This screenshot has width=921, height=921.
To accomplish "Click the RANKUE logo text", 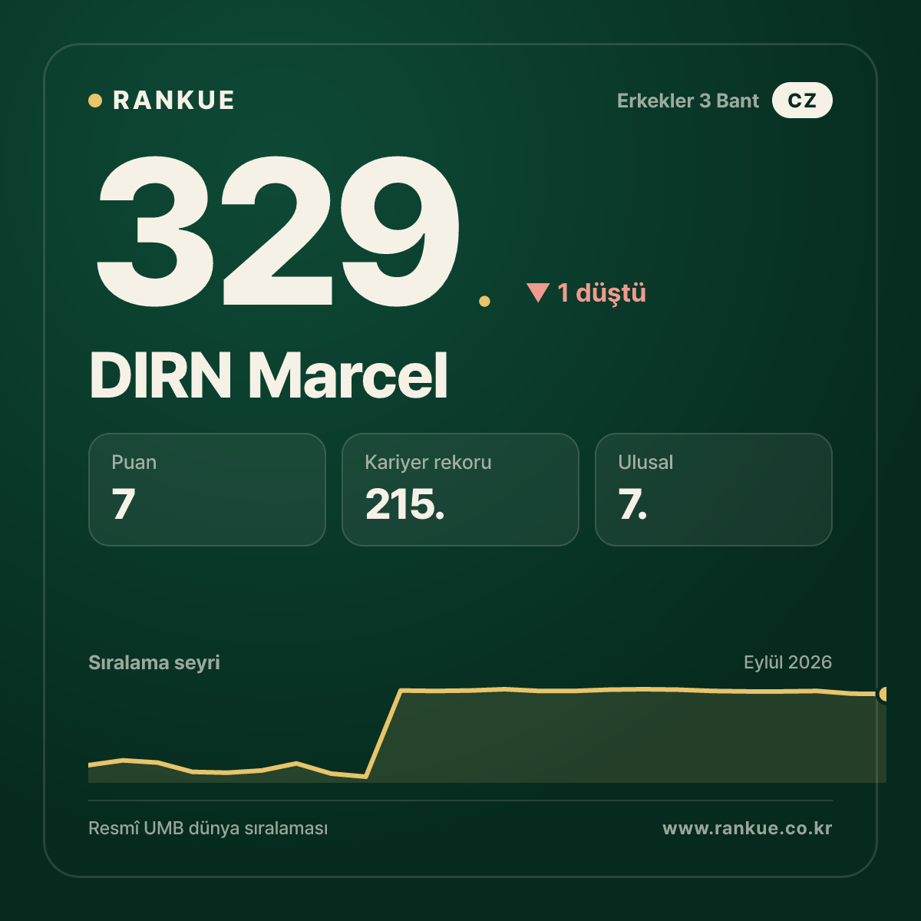I will [173, 101].
